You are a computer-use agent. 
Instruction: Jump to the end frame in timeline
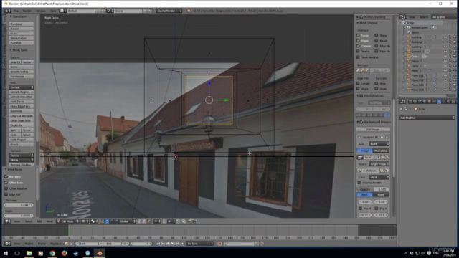(182, 244)
